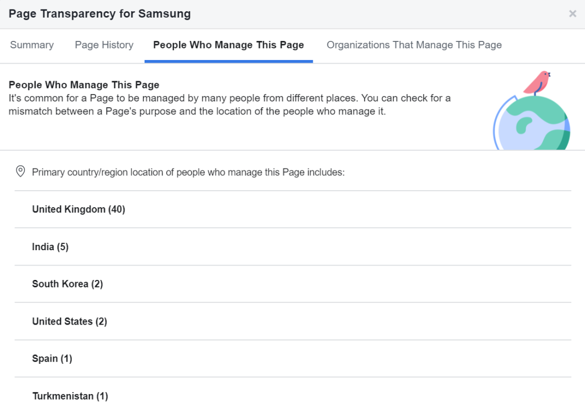Click the globe with bird illustration
The width and height of the screenshot is (585, 417).
532,110
